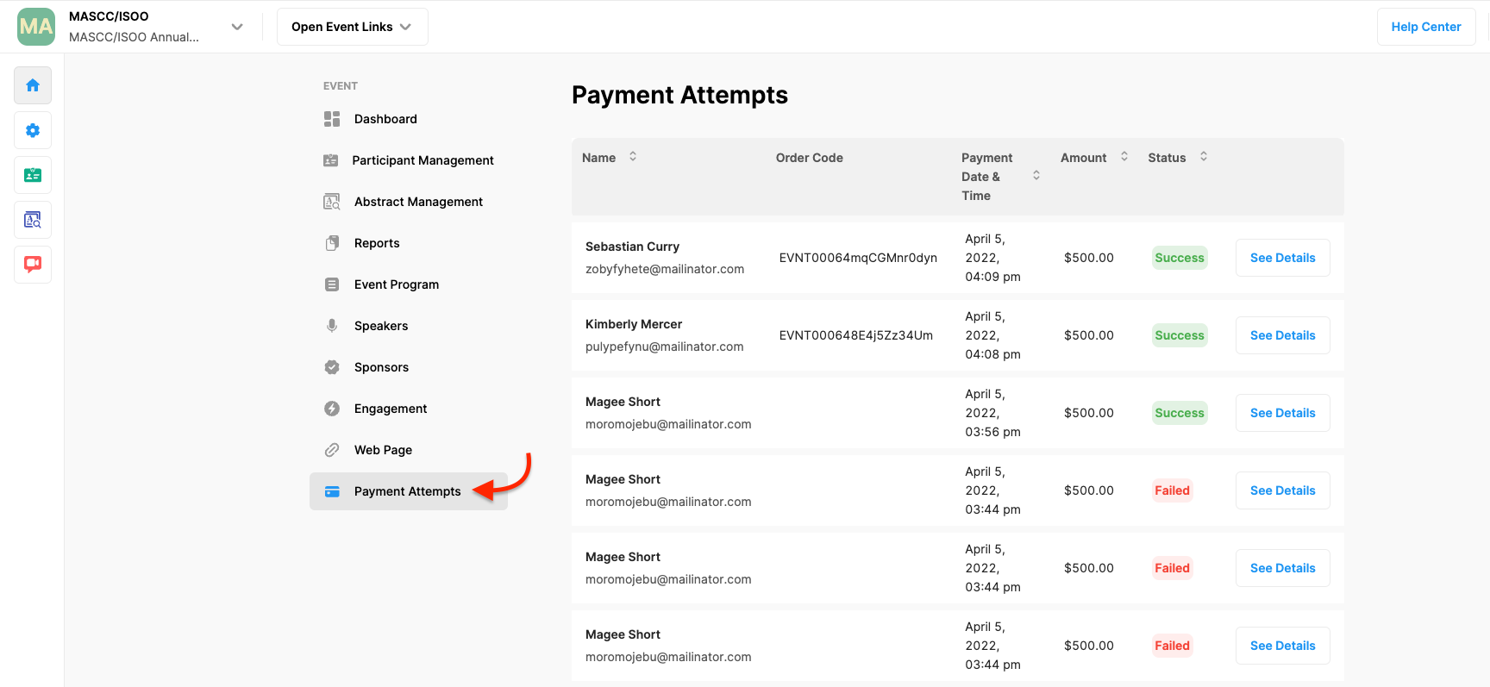Screen dimensions: 1490x687
Task: Open Abstract Management section
Action: tap(417, 202)
